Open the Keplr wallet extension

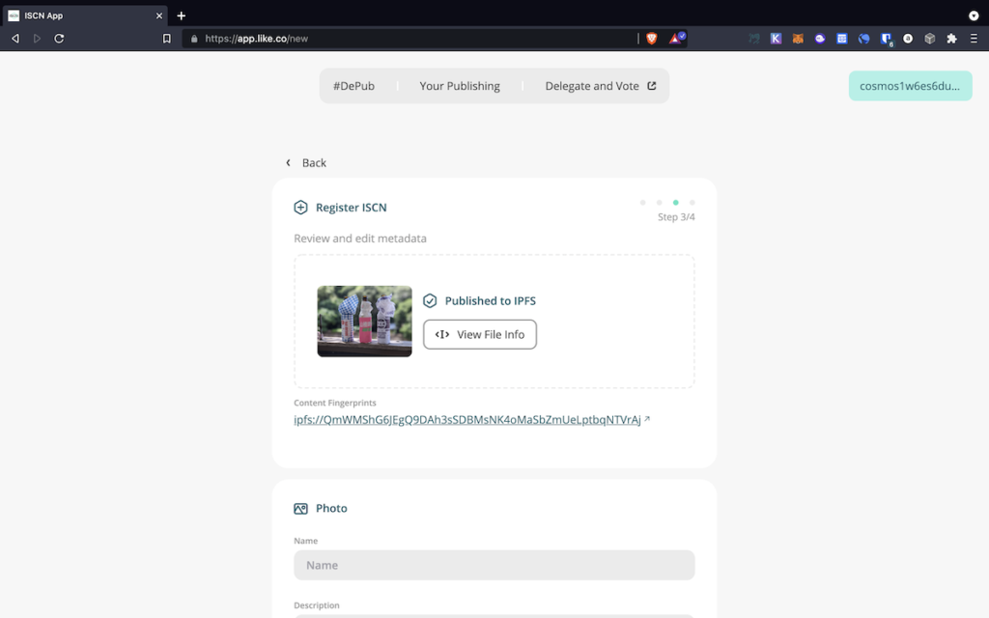(x=776, y=39)
